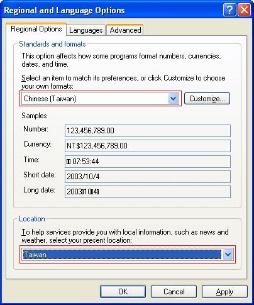Screen dimensions: 254x305
Task: Close the Regional and Language Options dialog
Action: click(244, 9)
